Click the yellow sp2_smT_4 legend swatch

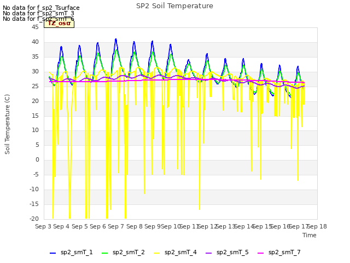tap(157, 253)
